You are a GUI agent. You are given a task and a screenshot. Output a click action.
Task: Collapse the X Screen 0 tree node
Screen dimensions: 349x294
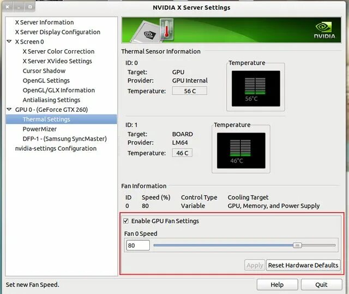tap(9, 41)
